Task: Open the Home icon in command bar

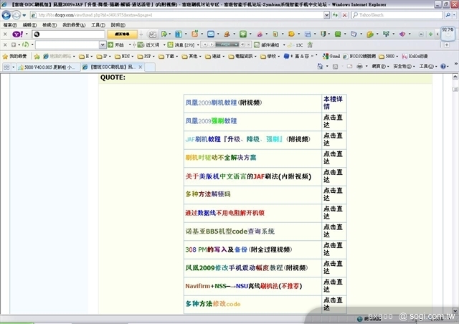Action: click(320, 67)
